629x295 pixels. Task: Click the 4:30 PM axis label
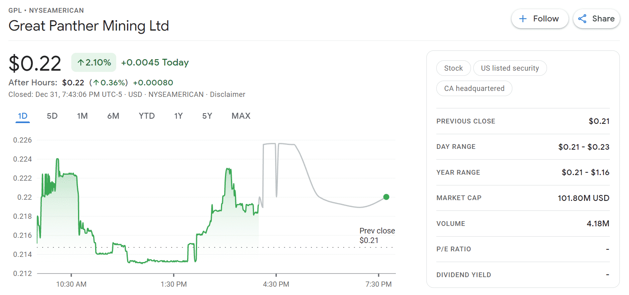(276, 284)
